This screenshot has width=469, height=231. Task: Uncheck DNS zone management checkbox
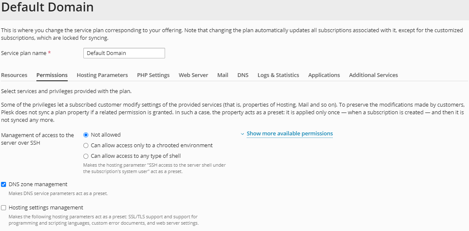coord(4,184)
